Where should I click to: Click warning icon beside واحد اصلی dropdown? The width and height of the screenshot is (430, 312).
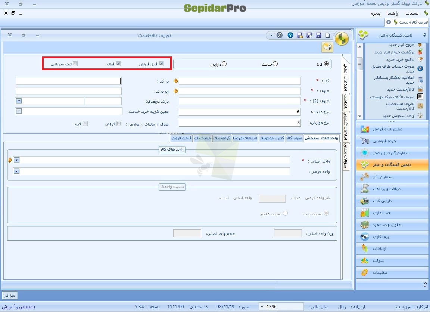pyautogui.click(x=10, y=160)
